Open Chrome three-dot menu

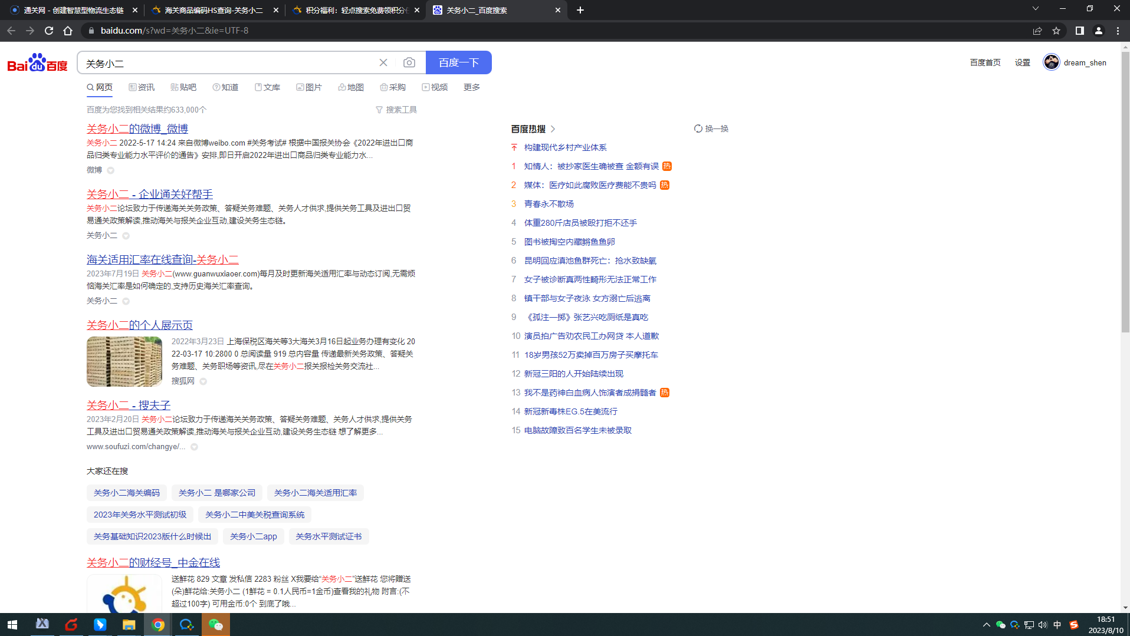1118,31
